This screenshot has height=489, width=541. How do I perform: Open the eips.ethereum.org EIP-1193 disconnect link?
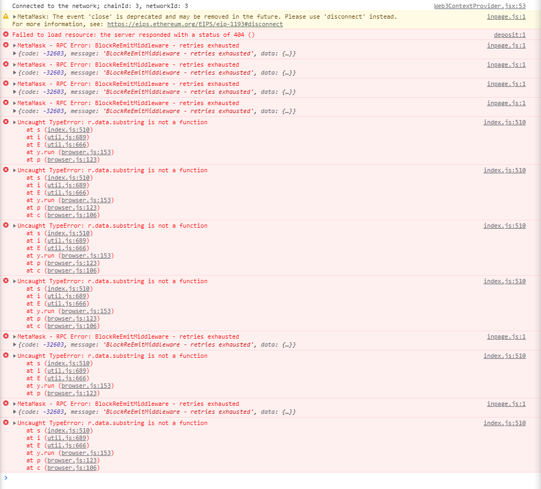[195, 24]
